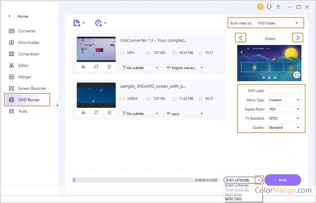Open effects settings for UniConverter 13 video
The height and width of the screenshot is (203, 316).
click(x=109, y=67)
